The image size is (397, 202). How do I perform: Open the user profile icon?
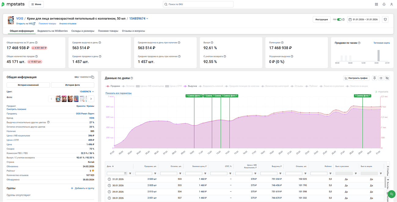(x=391, y=4)
